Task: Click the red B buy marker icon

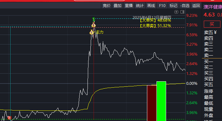Action: tap(10, 118)
